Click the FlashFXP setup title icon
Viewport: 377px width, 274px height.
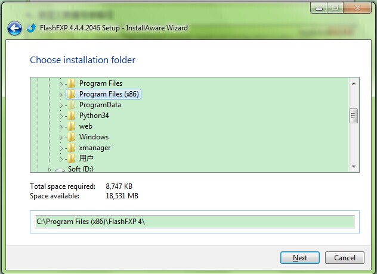pyautogui.click(x=32, y=28)
